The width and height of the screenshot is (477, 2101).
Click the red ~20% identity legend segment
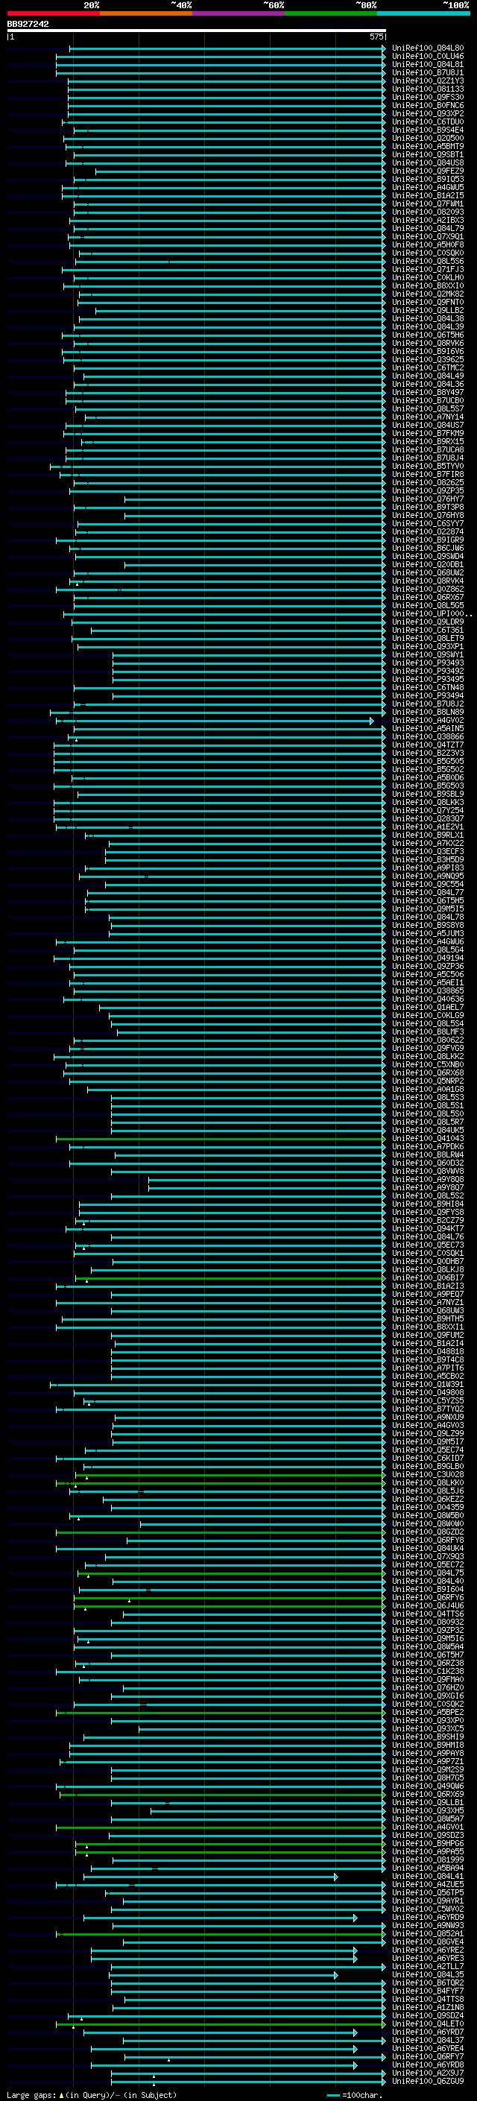tap(53, 13)
